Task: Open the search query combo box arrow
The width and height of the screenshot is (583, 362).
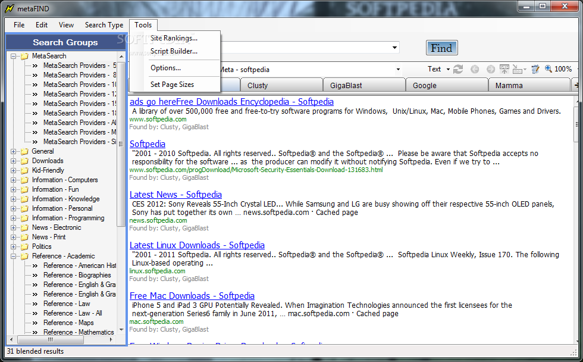Action: point(394,47)
